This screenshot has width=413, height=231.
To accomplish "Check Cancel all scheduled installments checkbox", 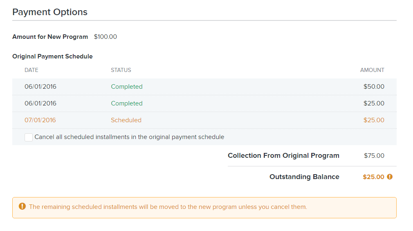I will click(29, 137).
